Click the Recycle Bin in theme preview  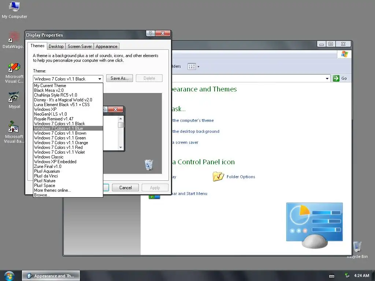point(149,165)
